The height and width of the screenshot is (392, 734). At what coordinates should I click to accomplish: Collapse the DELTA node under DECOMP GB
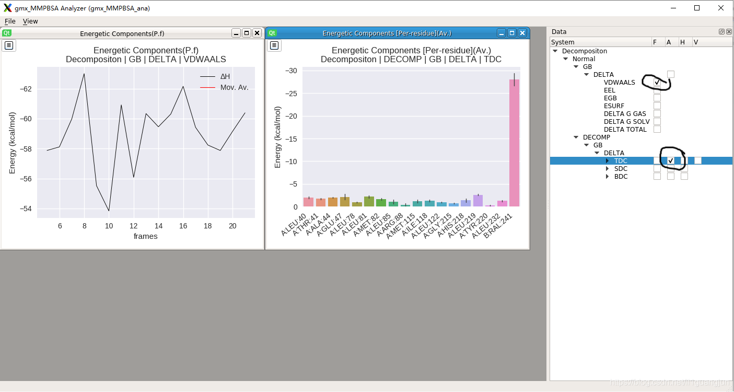click(597, 153)
